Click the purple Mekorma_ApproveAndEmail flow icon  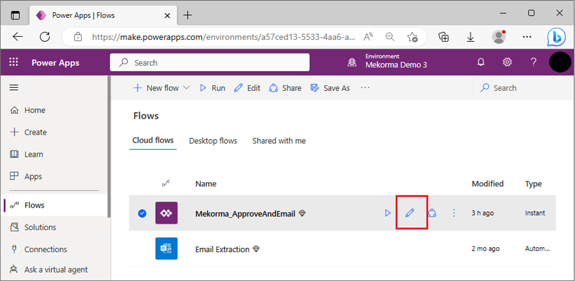pyautogui.click(x=167, y=213)
